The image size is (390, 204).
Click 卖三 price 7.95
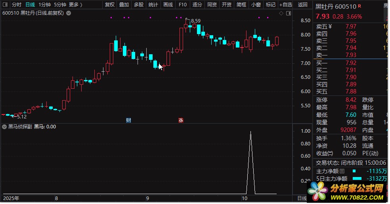click(x=351, y=41)
